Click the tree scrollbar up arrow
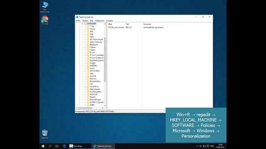 tap(105, 24)
